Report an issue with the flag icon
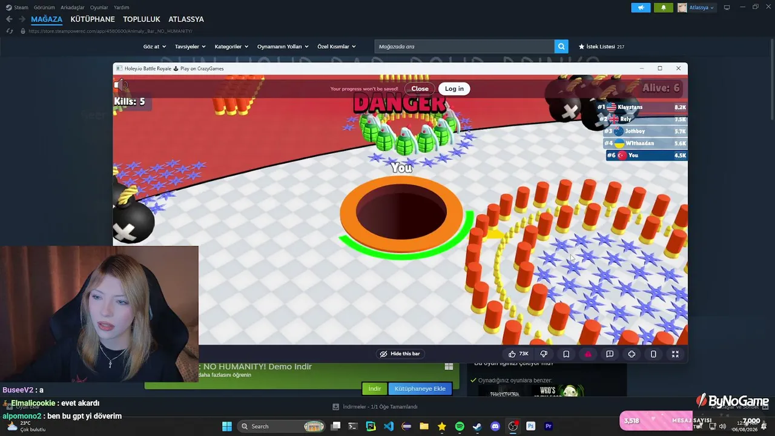Image resolution: width=775 pixels, height=436 pixels. 610,354
